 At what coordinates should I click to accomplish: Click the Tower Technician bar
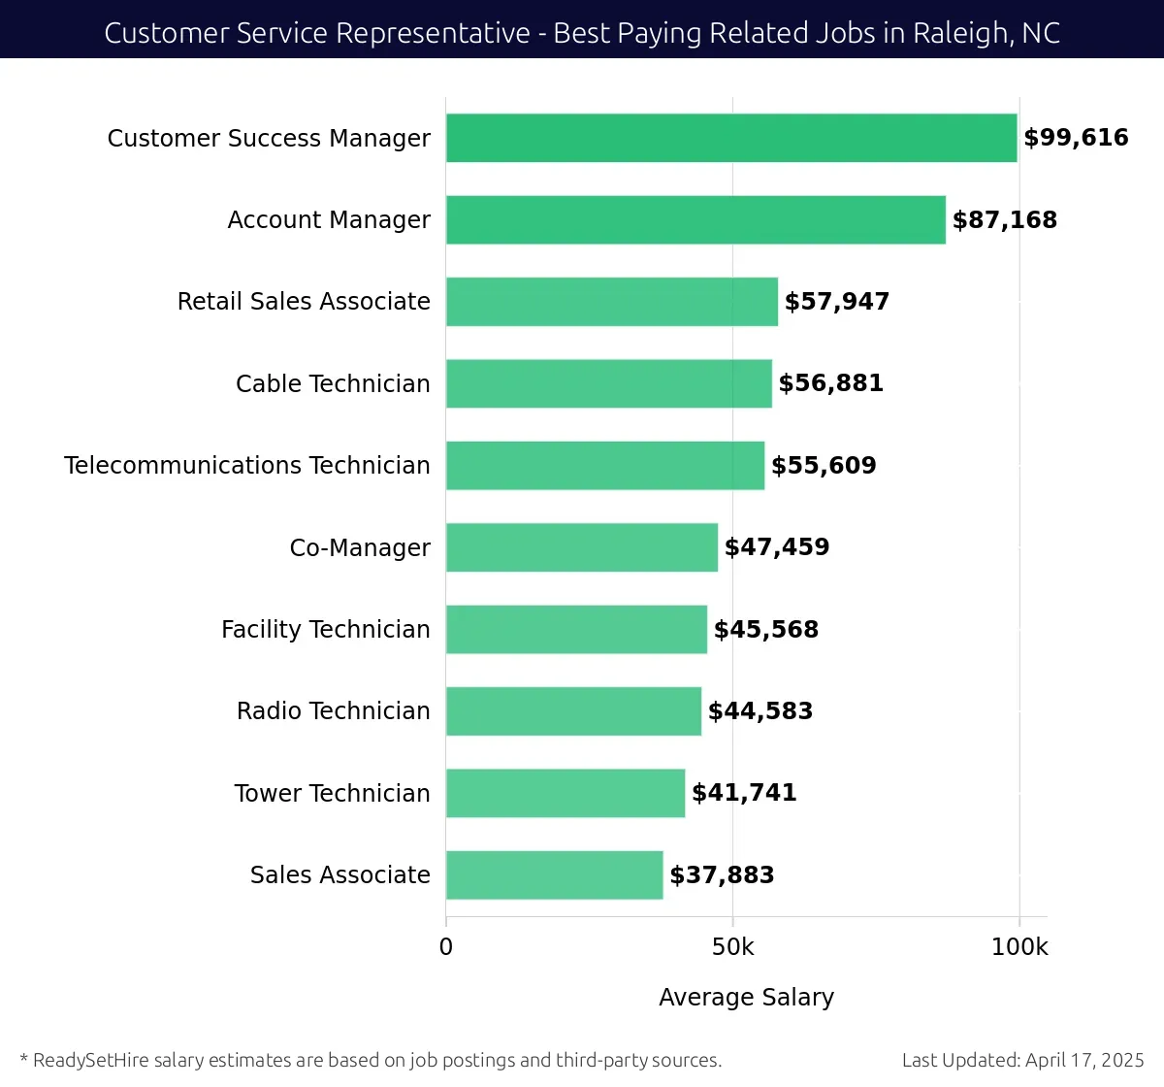(x=566, y=793)
